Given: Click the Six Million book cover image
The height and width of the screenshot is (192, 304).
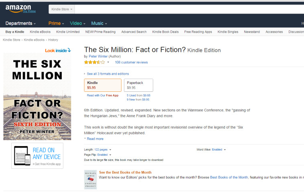Looking at the screenshot, I should [37, 97].
